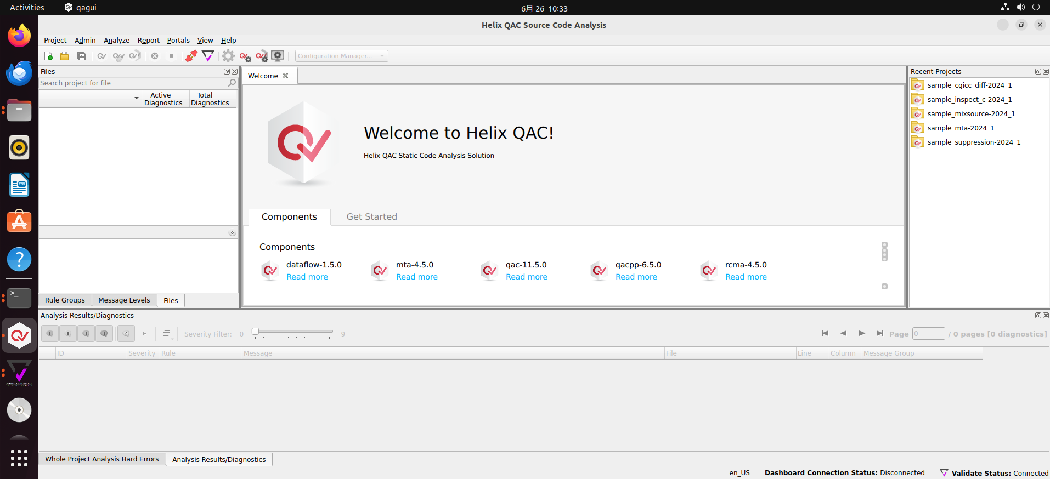Screen dimensions: 1050x479
Task: Expand the Files column header dropdown arrow
Action: (136, 99)
